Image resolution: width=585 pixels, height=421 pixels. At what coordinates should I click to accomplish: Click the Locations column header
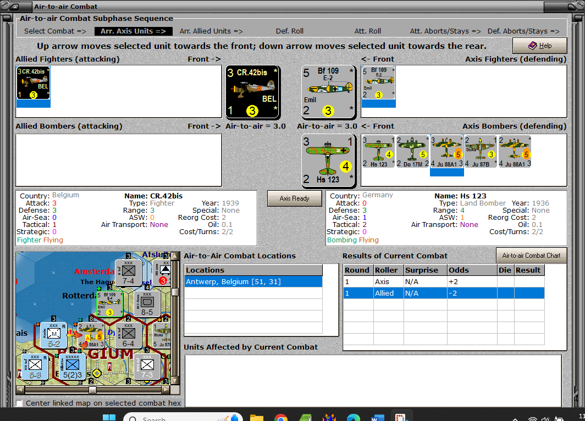[253, 270]
